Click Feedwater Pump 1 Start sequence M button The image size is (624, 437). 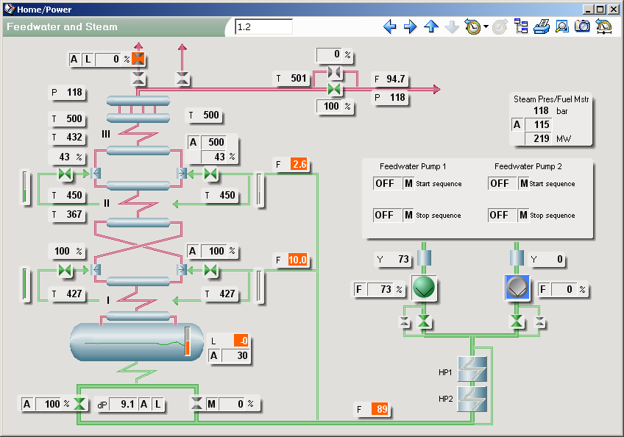pos(408,183)
